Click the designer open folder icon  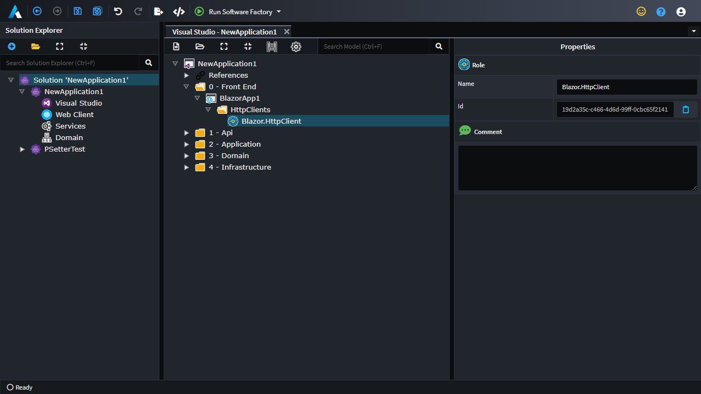click(x=200, y=47)
